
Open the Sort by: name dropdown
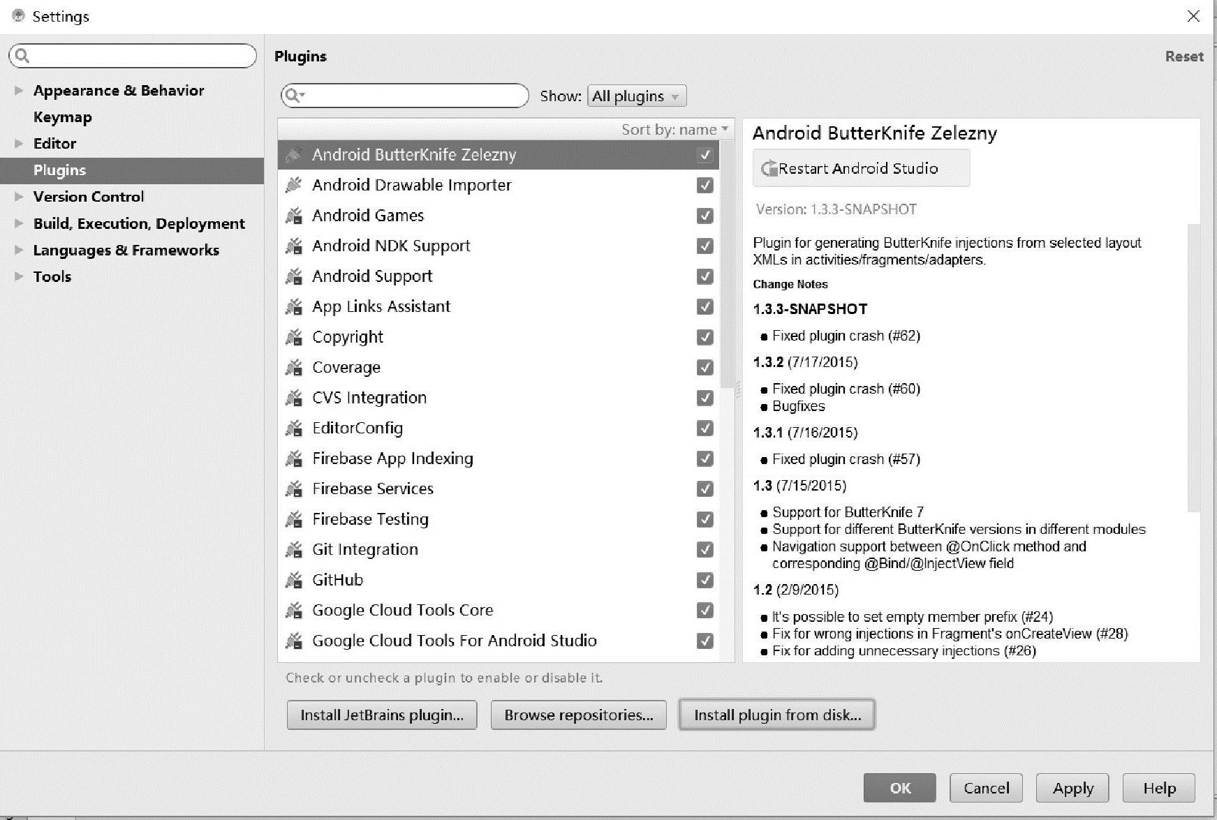tap(674, 129)
